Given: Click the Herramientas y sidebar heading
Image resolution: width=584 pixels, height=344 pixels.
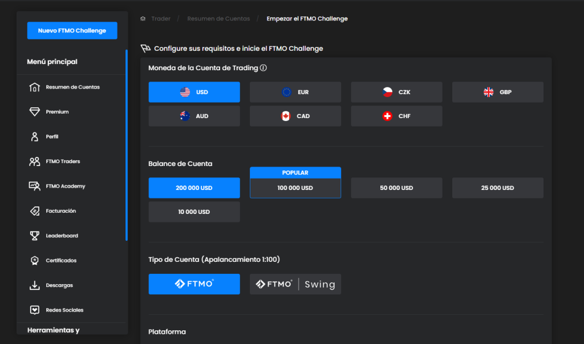Looking at the screenshot, I should [x=53, y=330].
